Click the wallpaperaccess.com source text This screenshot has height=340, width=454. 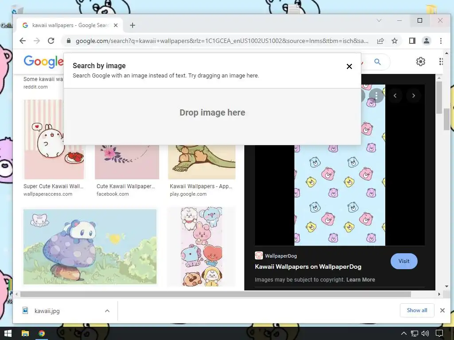click(48, 194)
